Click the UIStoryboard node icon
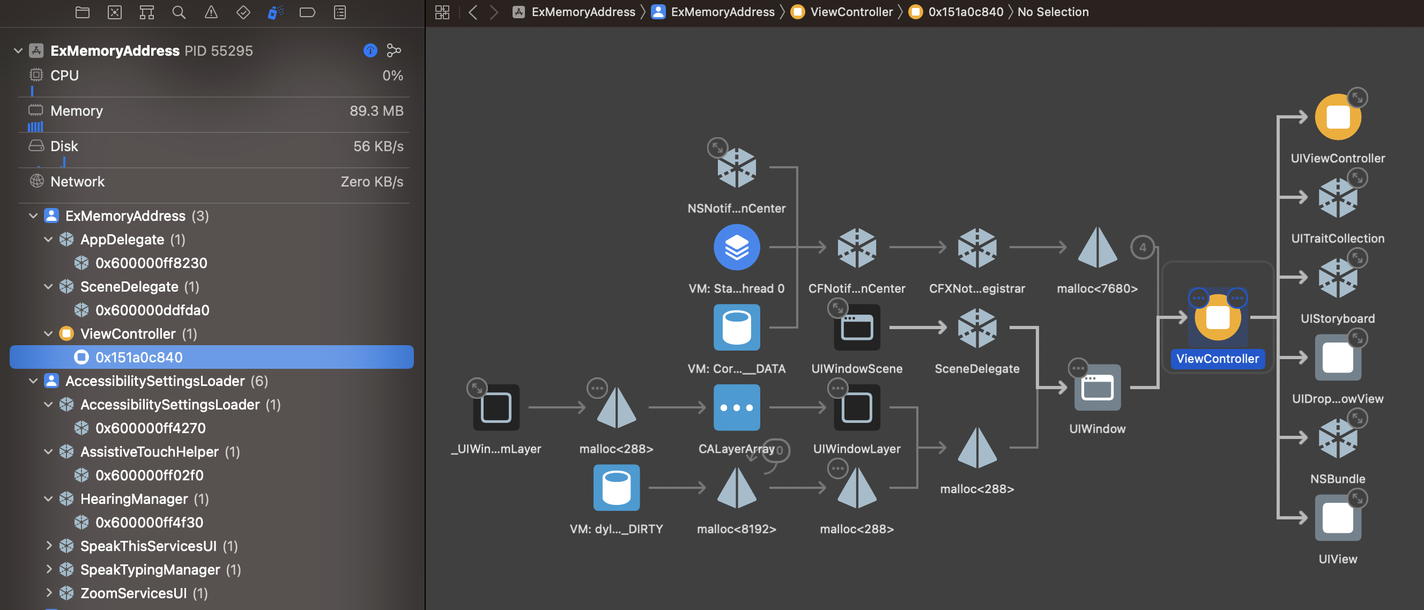1424x610 pixels. click(1337, 278)
